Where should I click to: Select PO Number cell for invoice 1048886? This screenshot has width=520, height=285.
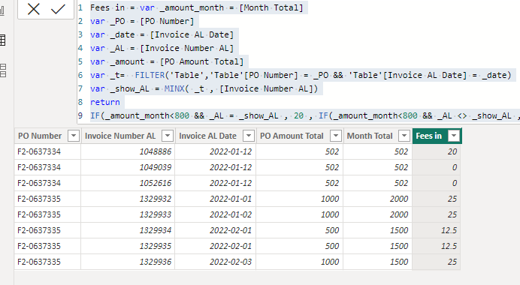48,151
